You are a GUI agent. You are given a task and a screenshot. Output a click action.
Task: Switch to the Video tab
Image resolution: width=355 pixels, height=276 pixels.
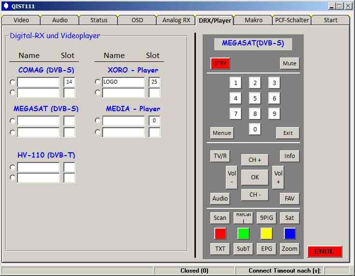(21, 20)
